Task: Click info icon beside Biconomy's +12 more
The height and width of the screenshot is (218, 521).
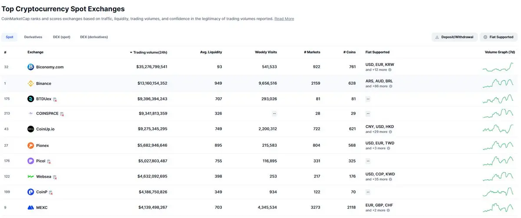Action: coord(390,70)
